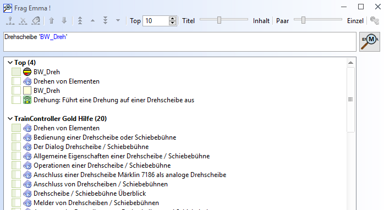Click help icon of Anschluss von Drehscheiben
The image size is (384, 210).
(x=27, y=184)
